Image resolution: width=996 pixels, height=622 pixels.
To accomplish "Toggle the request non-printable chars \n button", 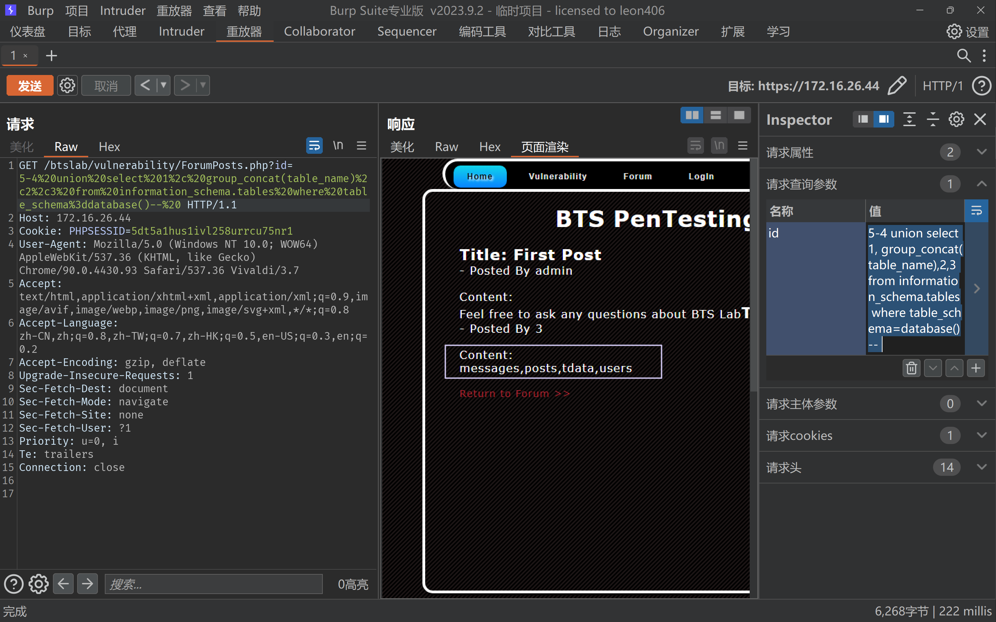I will pyautogui.click(x=338, y=145).
